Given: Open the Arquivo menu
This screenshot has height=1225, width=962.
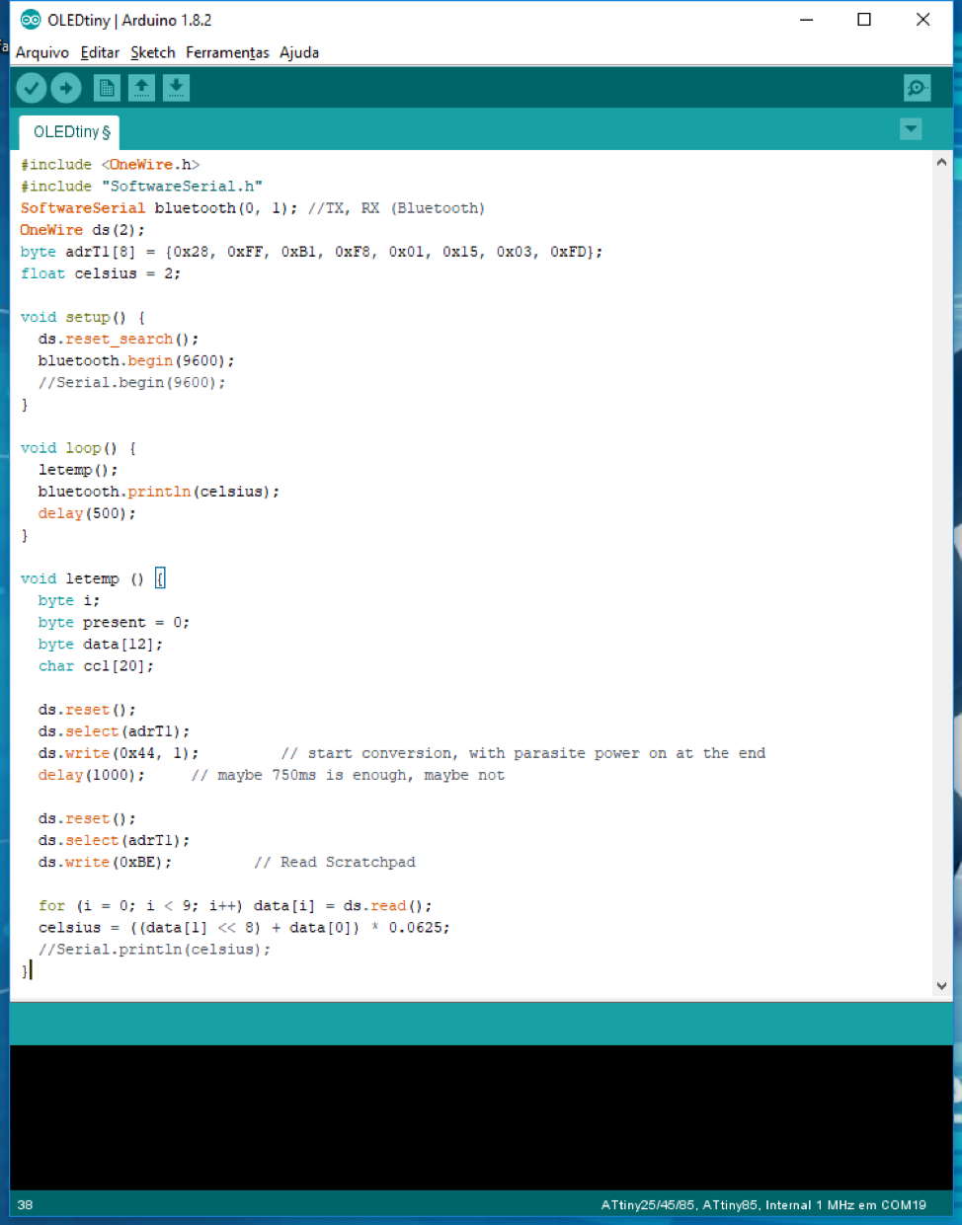Looking at the screenshot, I should tap(42, 52).
